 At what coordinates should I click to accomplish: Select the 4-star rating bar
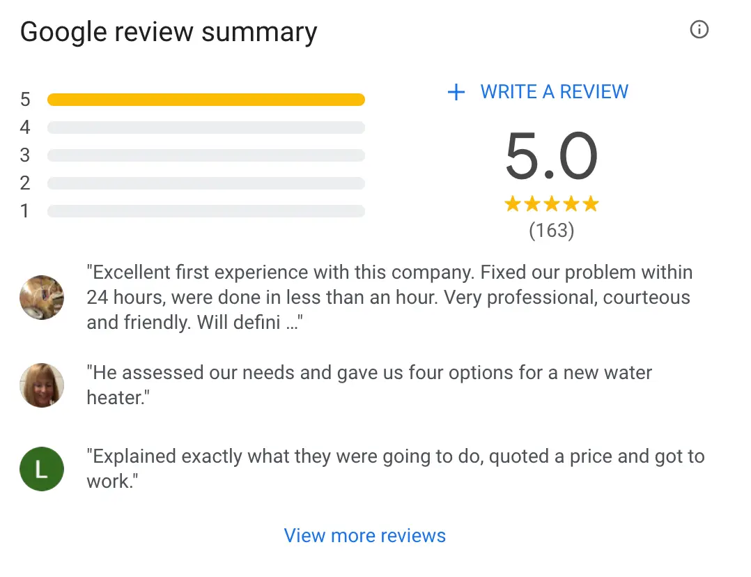206,128
